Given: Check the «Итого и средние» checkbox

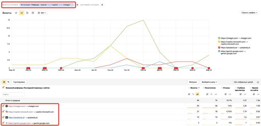Looking at the screenshot, I should click(x=3, y=100).
